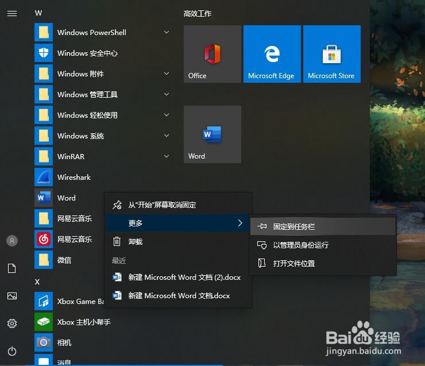
Task: Open the green Xbox 主机小帮手 icon
Action: [x=44, y=322]
